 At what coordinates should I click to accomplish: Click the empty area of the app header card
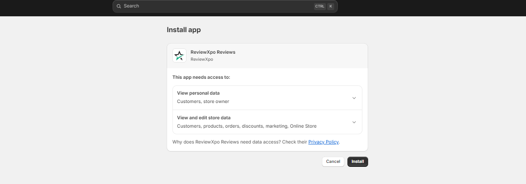click(303, 55)
